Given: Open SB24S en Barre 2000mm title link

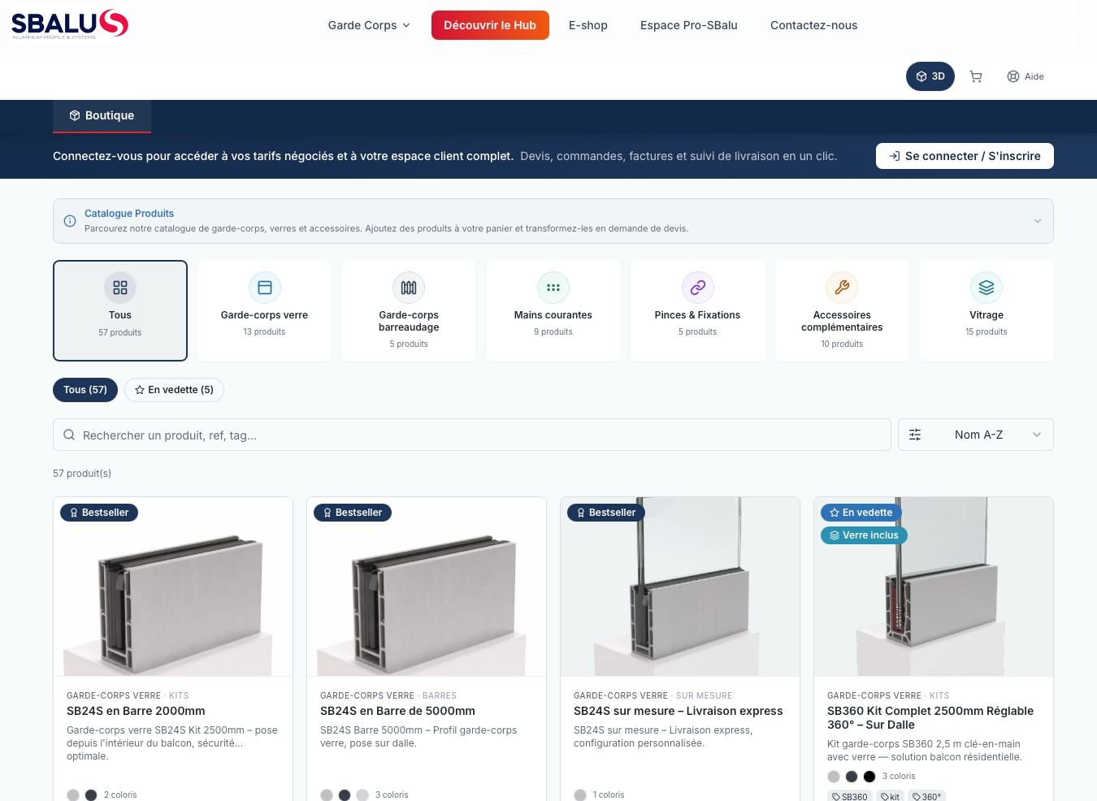Looking at the screenshot, I should [x=136, y=711].
